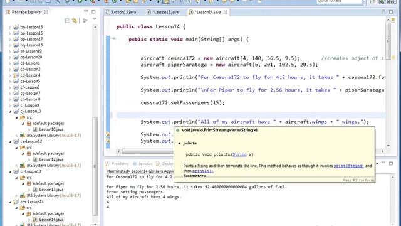Click first warning marker beside System.out line
This screenshot has width=401, height=226.
(108, 134)
